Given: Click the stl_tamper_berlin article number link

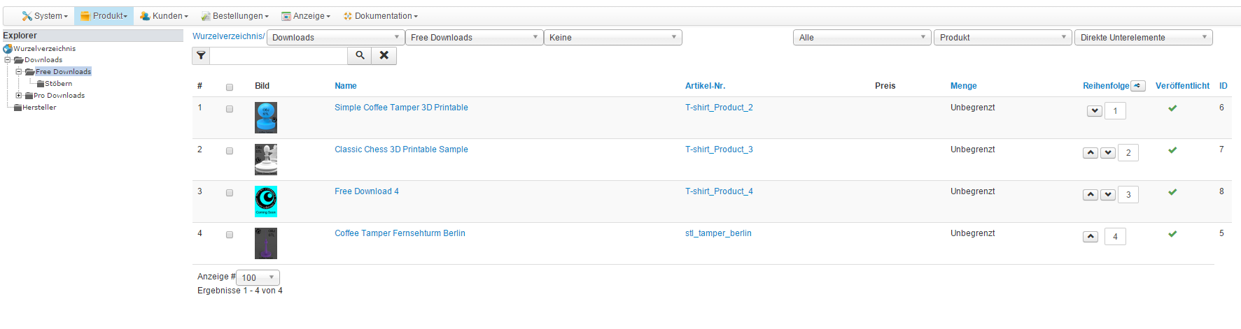Looking at the screenshot, I should click(718, 233).
